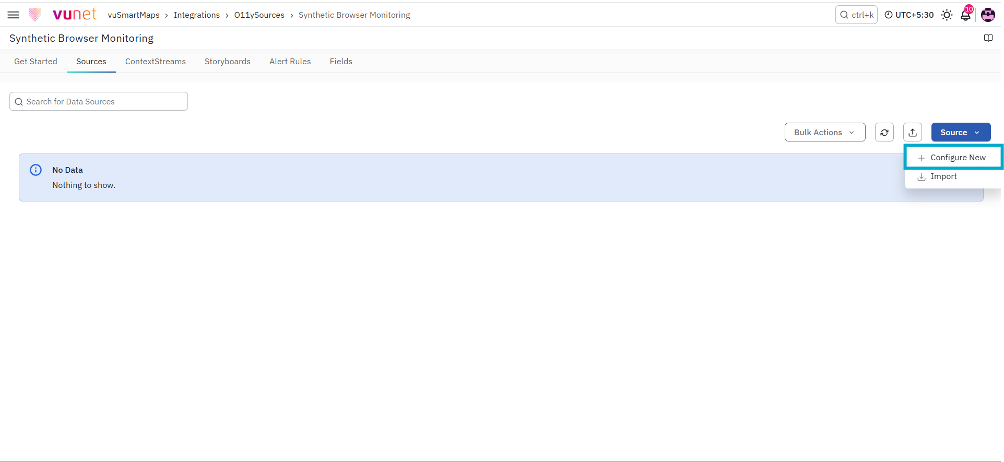Click the refresh sources icon
The width and height of the screenshot is (1004, 462).
[x=884, y=133]
